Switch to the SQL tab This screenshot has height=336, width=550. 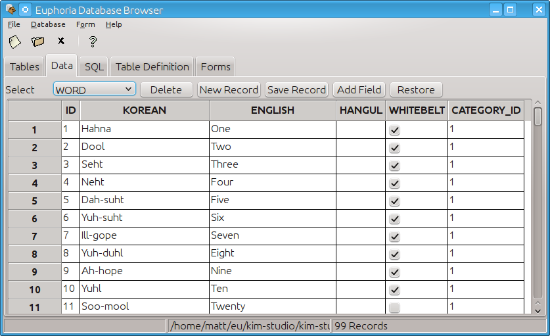(94, 67)
